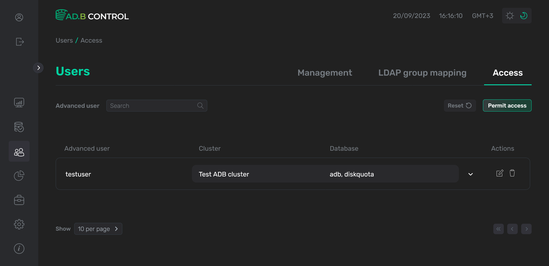This screenshot has width=549, height=266.
Task: Open the monitoring dashboard icon
Action: pyautogui.click(x=19, y=103)
